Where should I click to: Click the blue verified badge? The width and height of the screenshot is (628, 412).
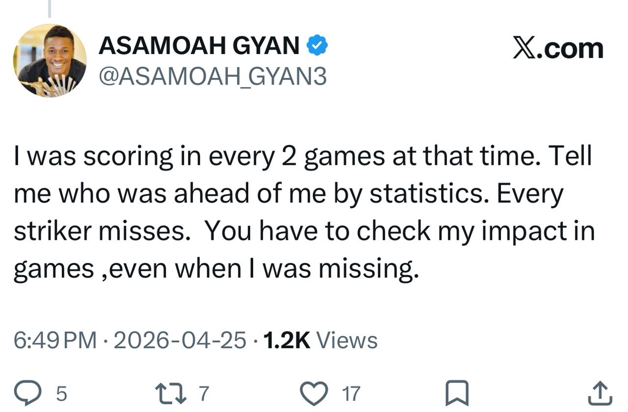coord(317,47)
